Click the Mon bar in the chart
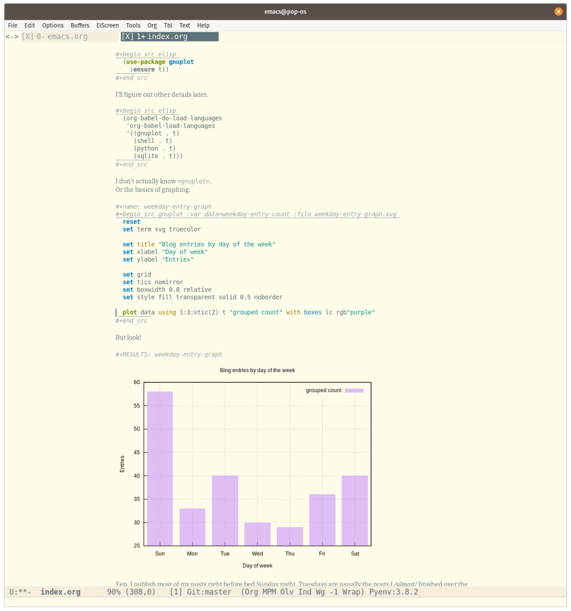Image resolution: width=571 pixels, height=611 pixels. (192, 527)
